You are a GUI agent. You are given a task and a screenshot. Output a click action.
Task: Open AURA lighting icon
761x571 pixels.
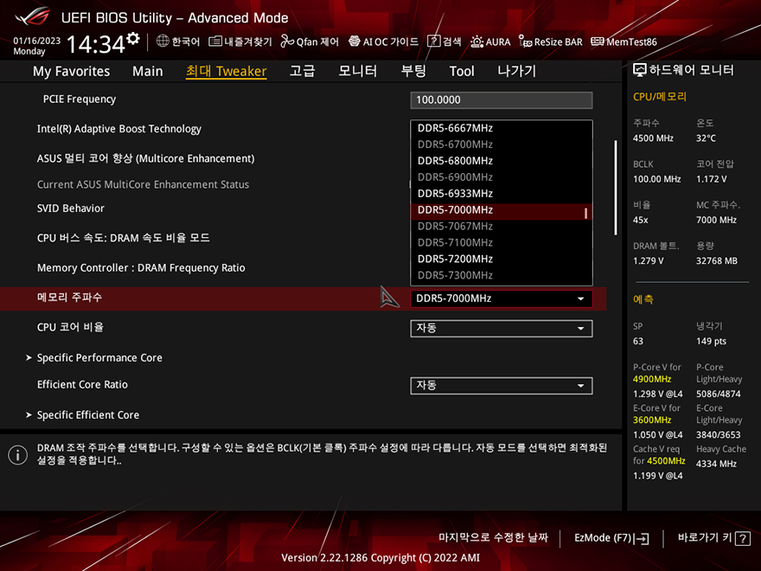point(476,42)
